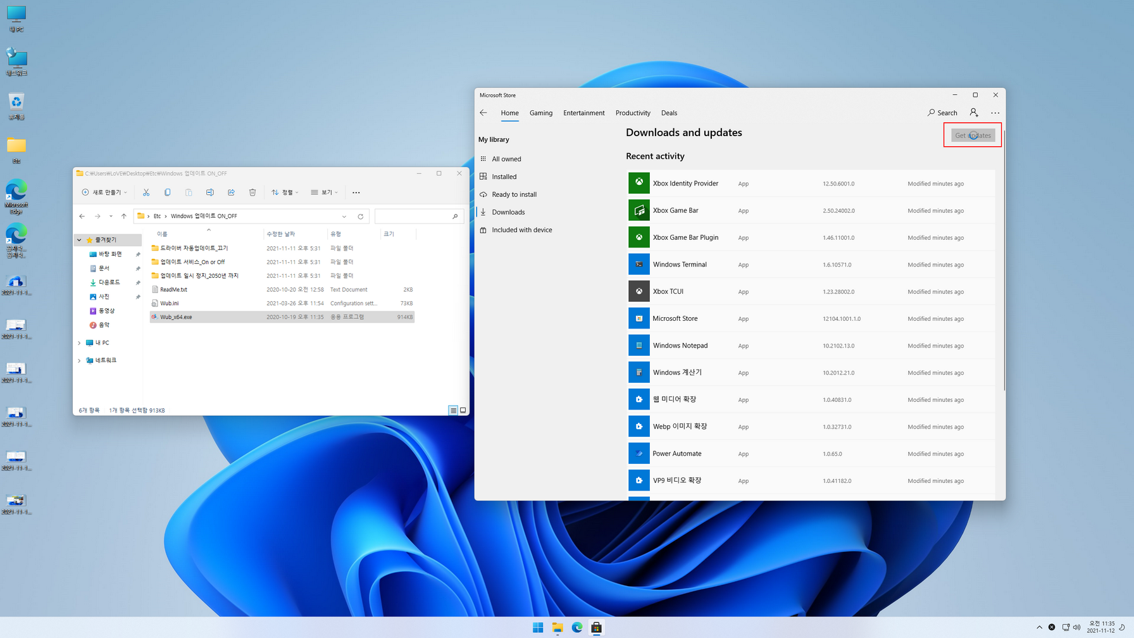This screenshot has width=1134, height=638.
Task: Click the Windows Terminal app icon
Action: coord(639,264)
